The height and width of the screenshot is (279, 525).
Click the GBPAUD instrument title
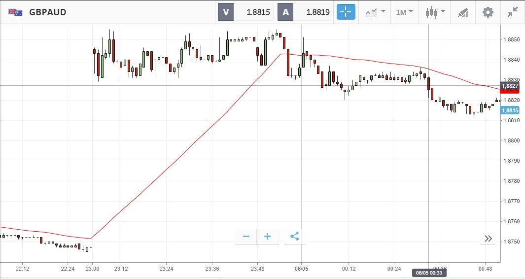point(47,12)
